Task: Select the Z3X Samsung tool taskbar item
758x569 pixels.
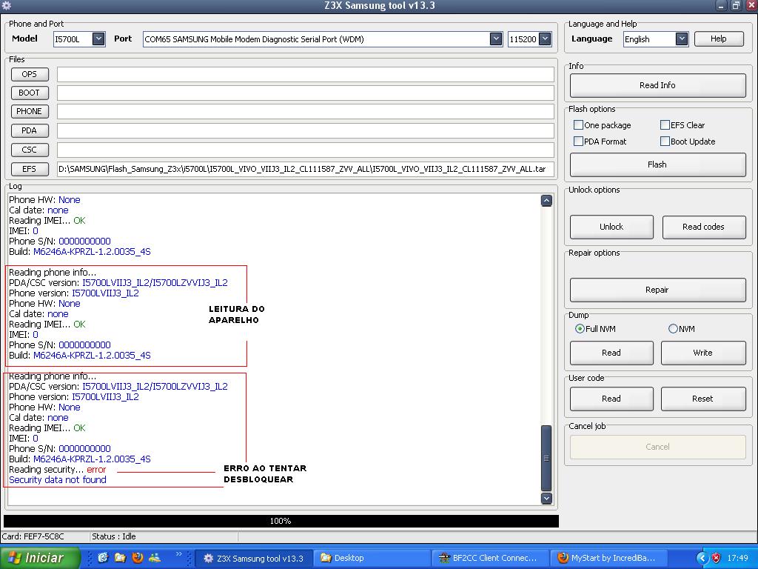Action: (255, 558)
